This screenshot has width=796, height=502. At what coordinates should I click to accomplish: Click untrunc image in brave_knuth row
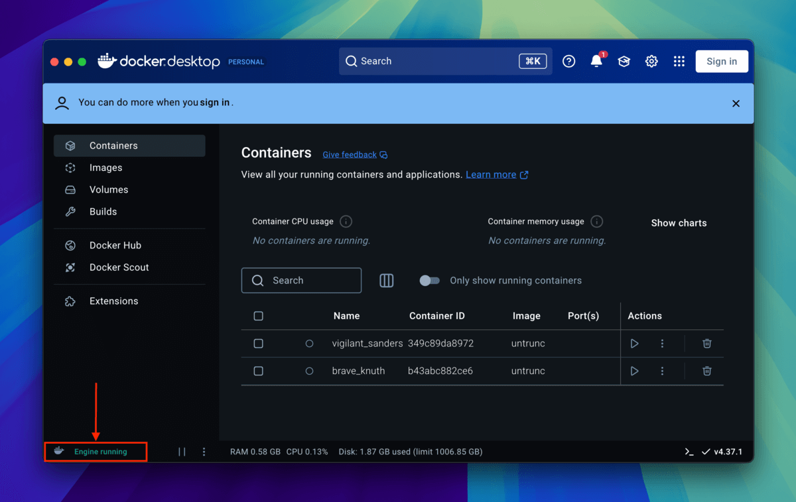[528, 371]
